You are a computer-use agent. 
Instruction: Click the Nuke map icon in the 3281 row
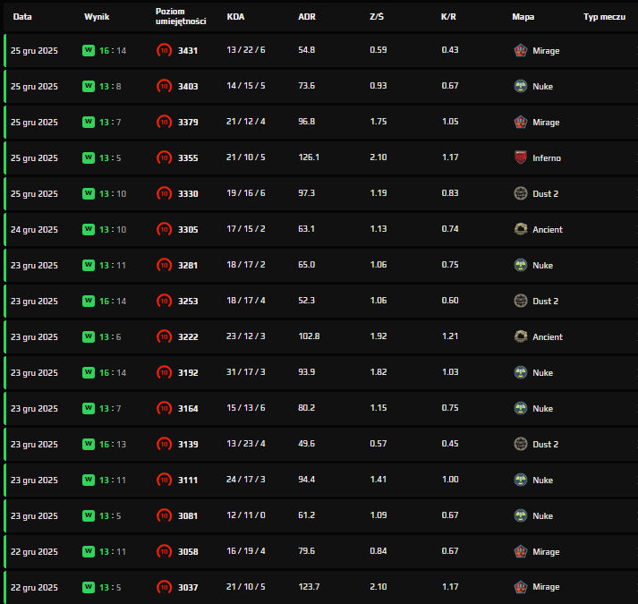[x=521, y=266]
